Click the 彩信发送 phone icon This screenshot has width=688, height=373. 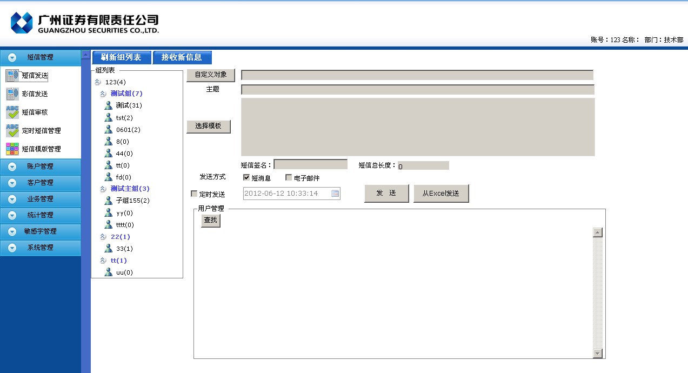point(12,94)
